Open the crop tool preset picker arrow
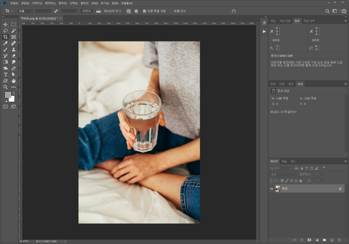The image size is (349, 244). [x=12, y=11]
